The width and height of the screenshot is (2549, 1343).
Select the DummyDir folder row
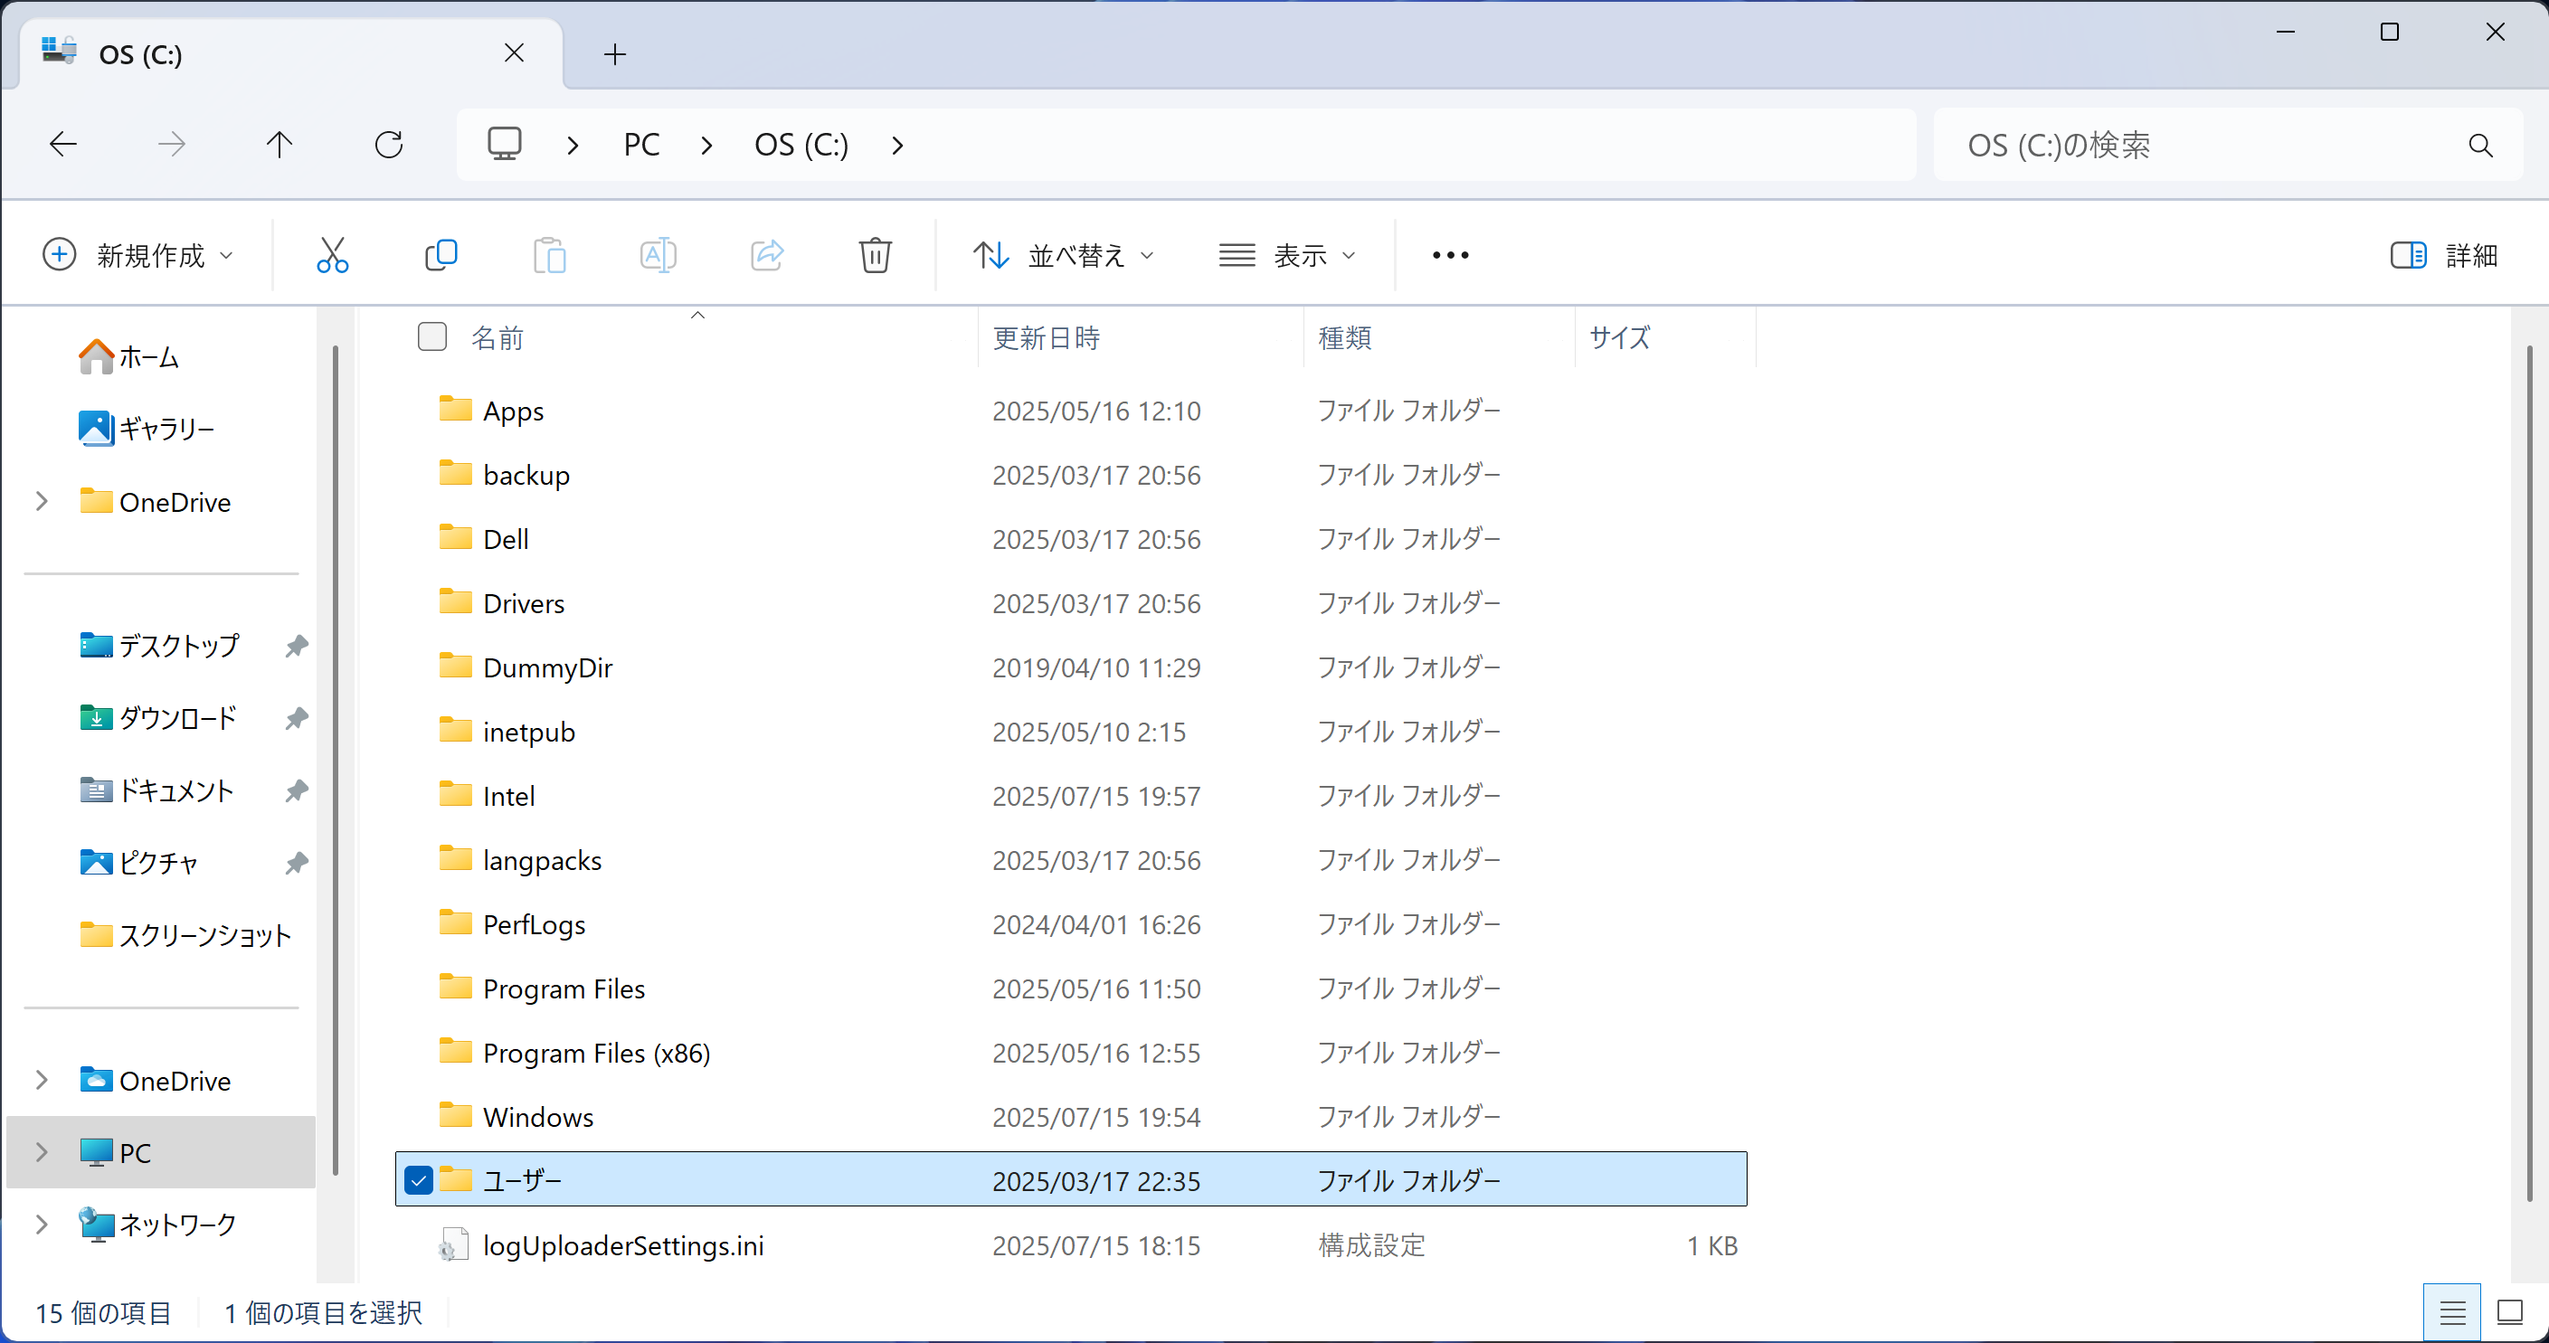(1071, 667)
